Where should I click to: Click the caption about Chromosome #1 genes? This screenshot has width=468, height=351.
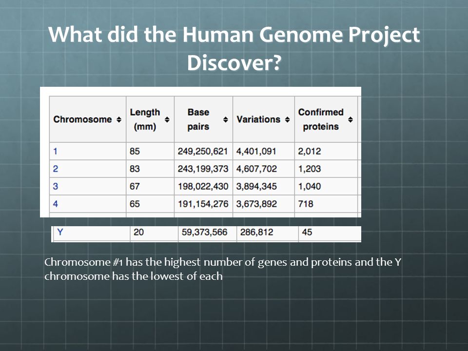pos(223,269)
